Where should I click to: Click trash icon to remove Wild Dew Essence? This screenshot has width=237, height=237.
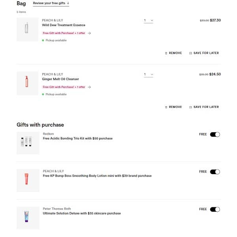166,53
